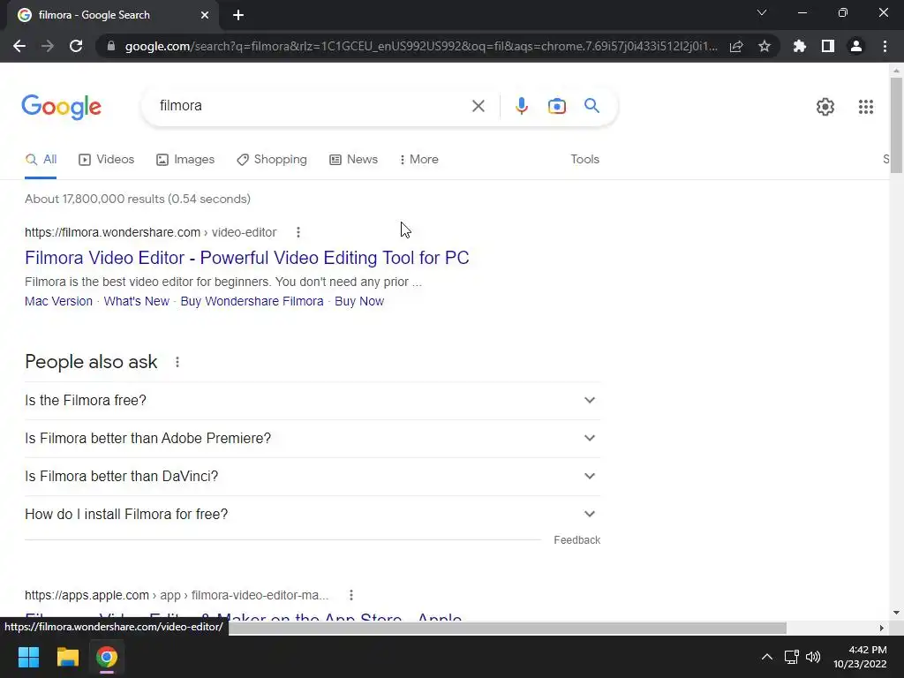Switch to the Shopping tab
The width and height of the screenshot is (904, 678).
click(272, 160)
